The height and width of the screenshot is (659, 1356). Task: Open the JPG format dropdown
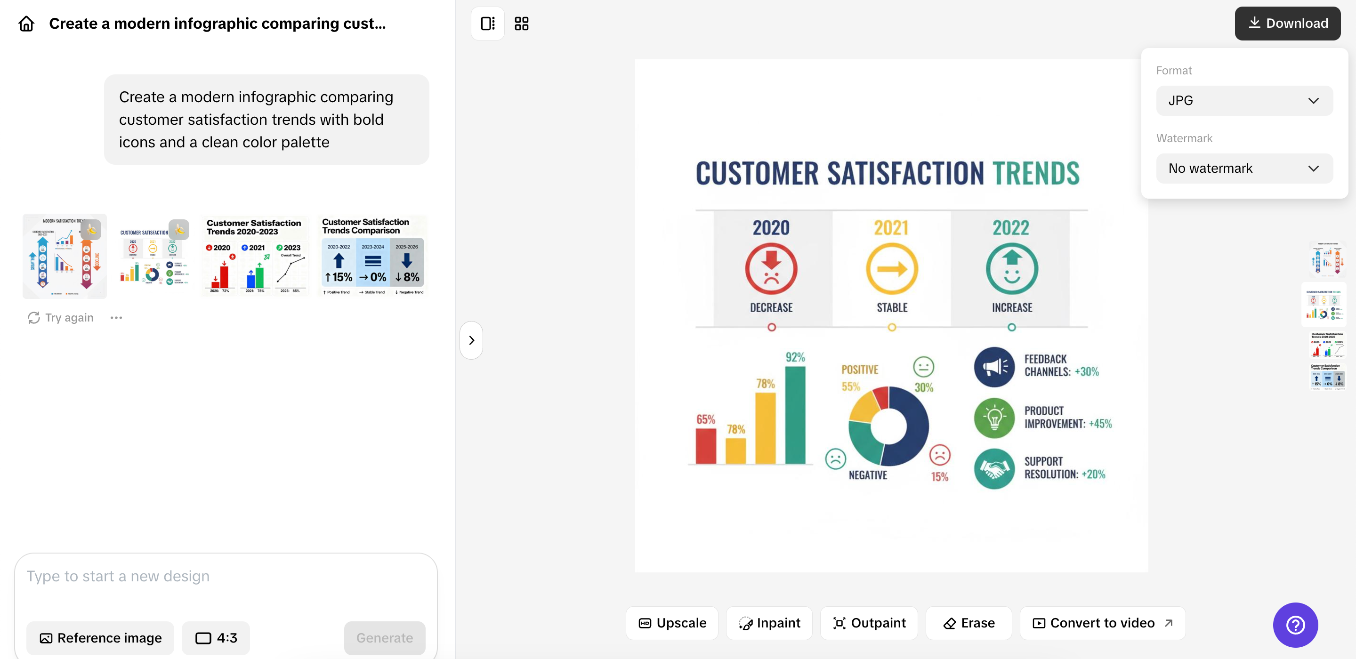[1244, 101]
